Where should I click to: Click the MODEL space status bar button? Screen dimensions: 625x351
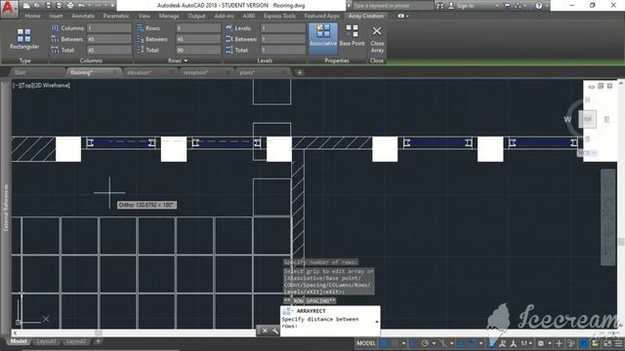(366, 343)
